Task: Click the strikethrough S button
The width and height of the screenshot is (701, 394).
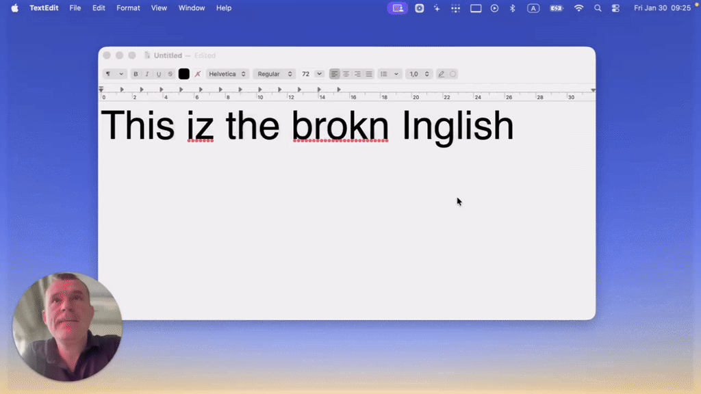Action: tap(170, 74)
